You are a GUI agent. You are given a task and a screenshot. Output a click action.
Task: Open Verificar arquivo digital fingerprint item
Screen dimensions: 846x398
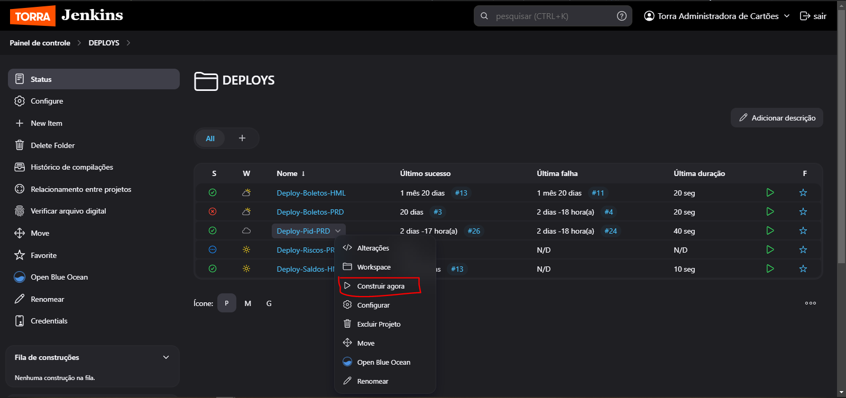(68, 211)
